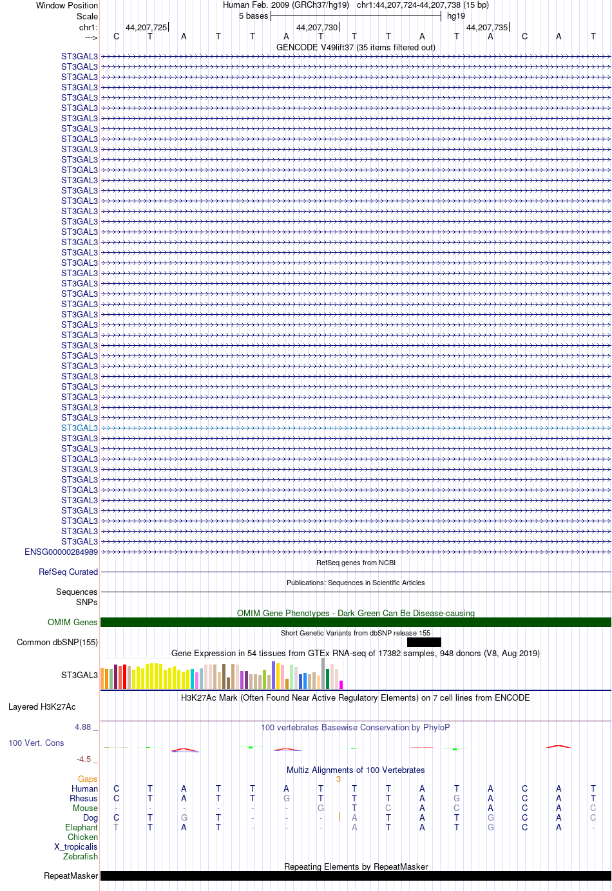This screenshot has height=891, width=612.
Task: Click the G base in Elephant row
Action: tap(491, 827)
